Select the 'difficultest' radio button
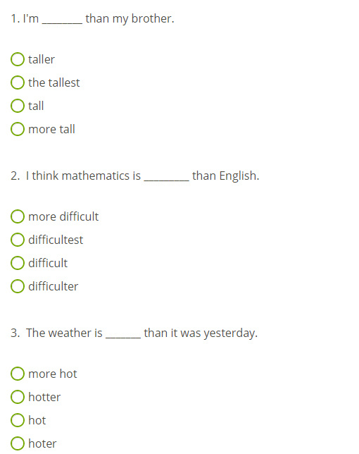This screenshot has height=454, width=359. click(x=18, y=240)
